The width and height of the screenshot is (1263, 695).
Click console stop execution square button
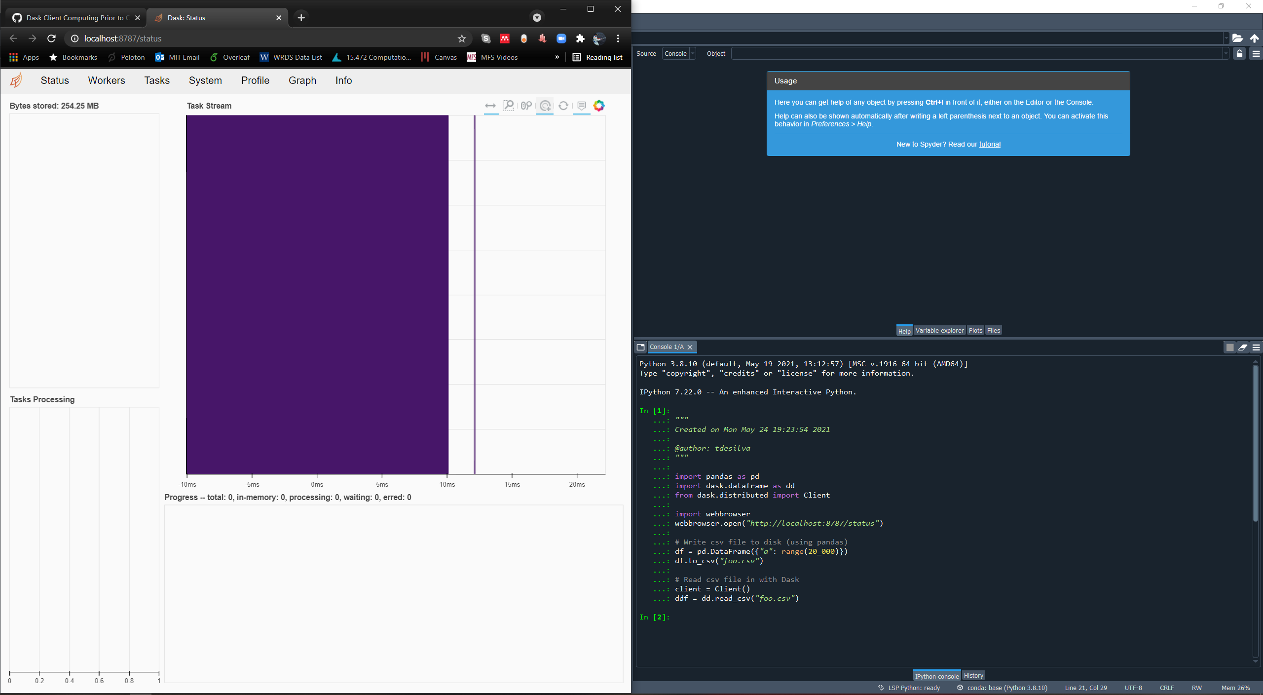(1229, 347)
